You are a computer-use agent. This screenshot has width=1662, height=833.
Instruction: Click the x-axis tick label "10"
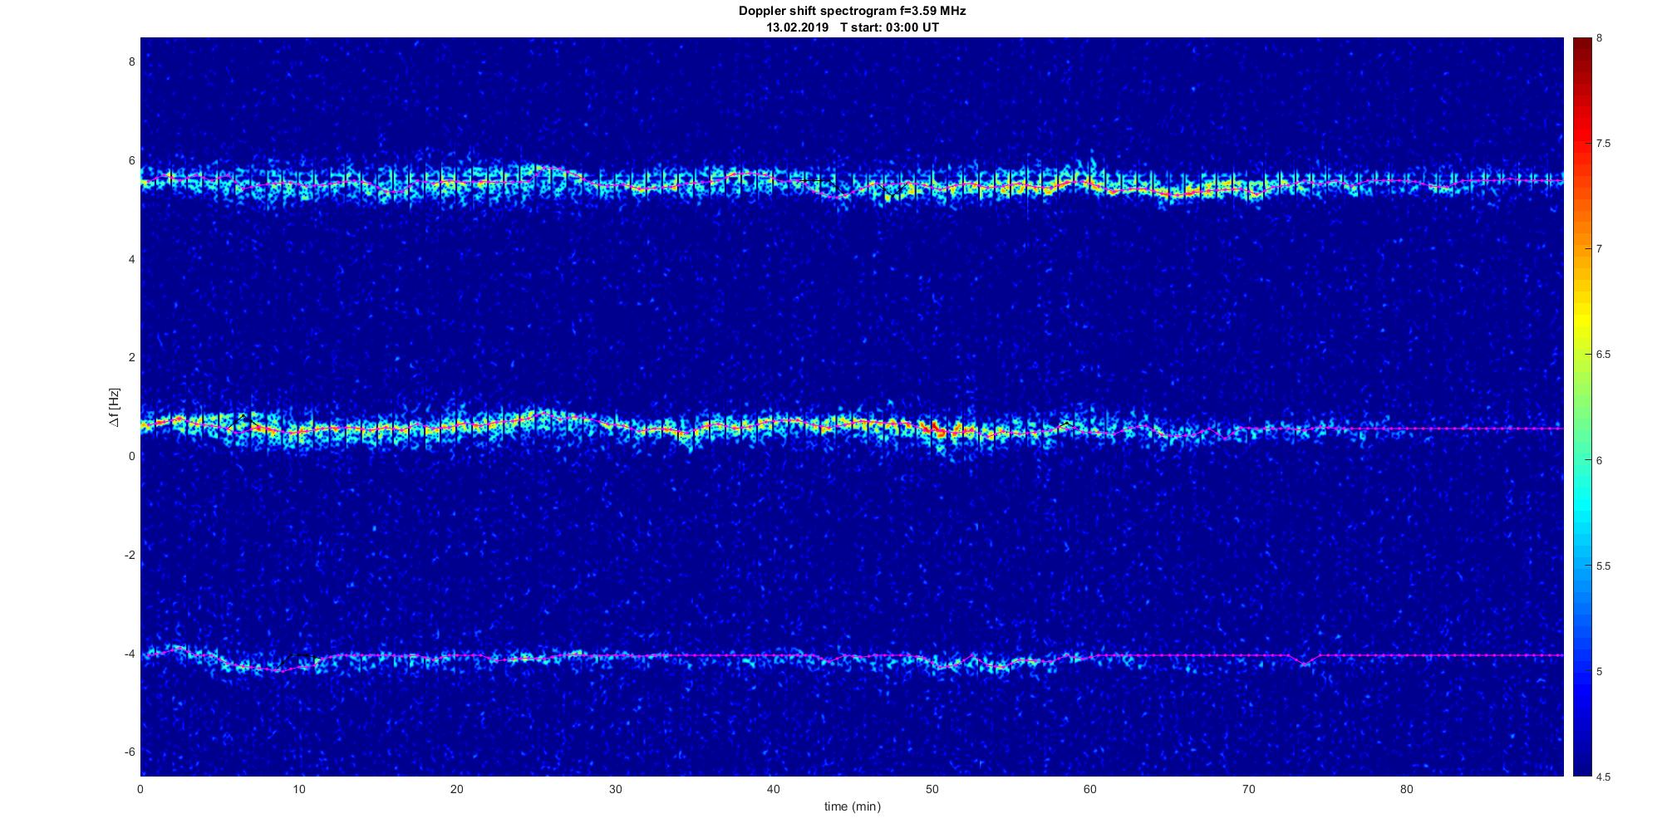coord(298,789)
